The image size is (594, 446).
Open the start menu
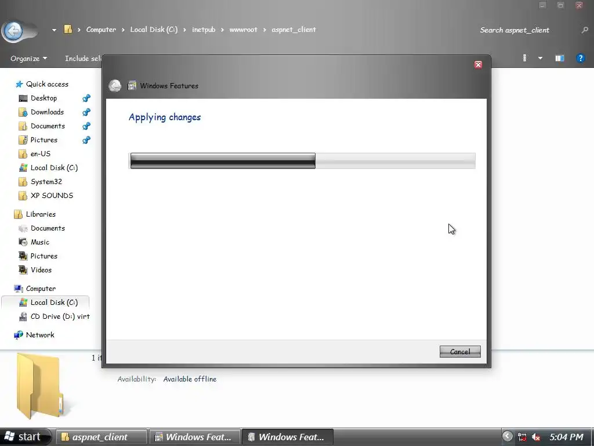coord(25,437)
